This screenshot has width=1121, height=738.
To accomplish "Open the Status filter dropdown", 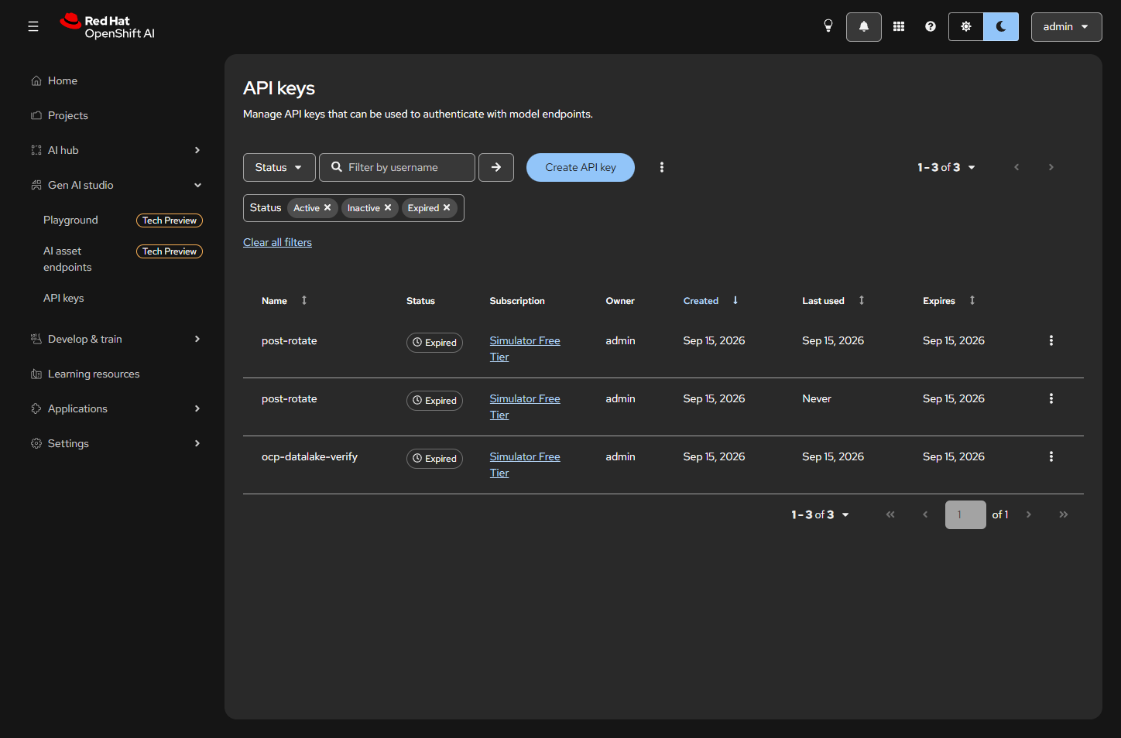I will 279,167.
